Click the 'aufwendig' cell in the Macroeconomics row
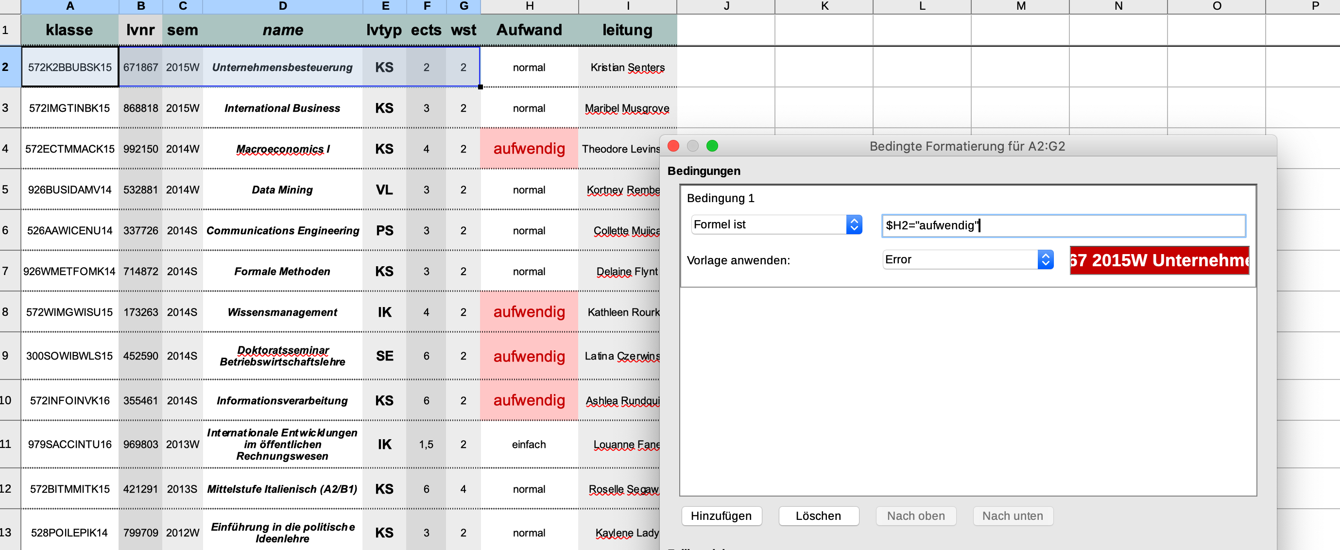 click(x=529, y=148)
